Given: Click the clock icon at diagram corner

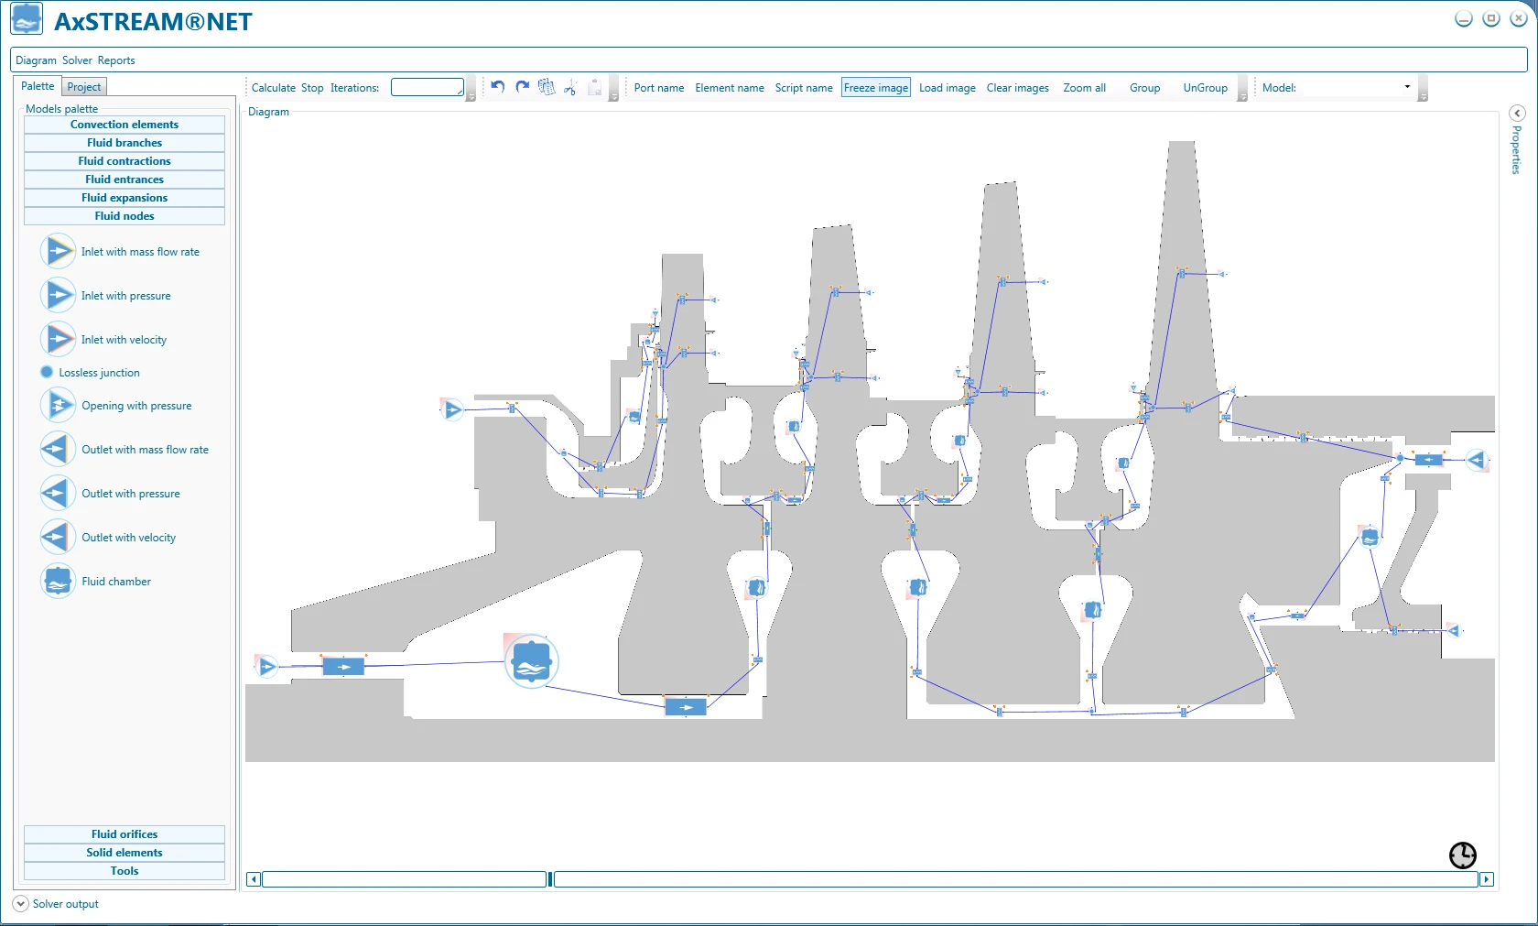Looking at the screenshot, I should [x=1463, y=855].
